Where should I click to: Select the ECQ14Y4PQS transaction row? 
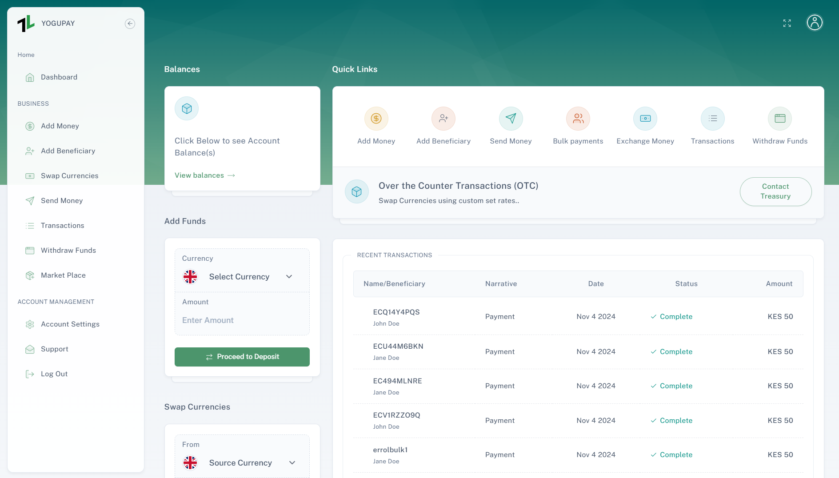tap(578, 317)
